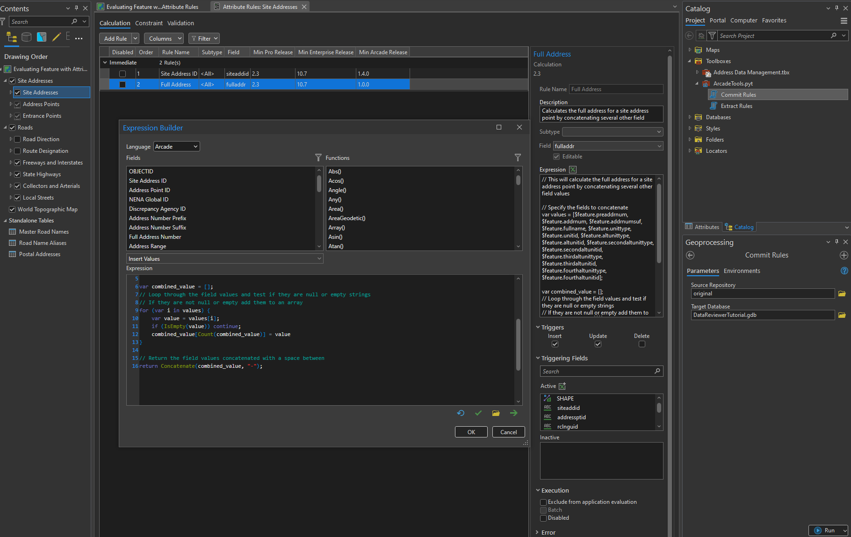Select List By Drawing Order in Contents

tap(11, 37)
